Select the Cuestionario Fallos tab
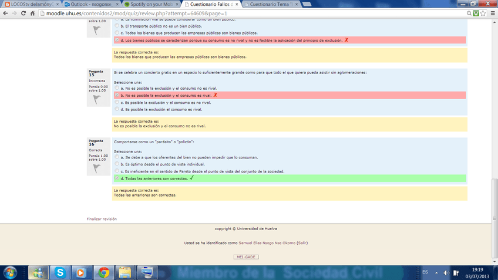This screenshot has height=280, width=498. tap(211, 5)
